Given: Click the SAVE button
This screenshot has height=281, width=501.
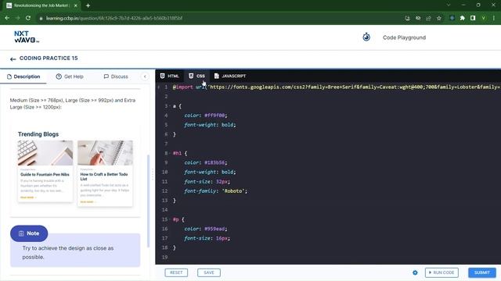Looking at the screenshot, I should click(209, 272).
